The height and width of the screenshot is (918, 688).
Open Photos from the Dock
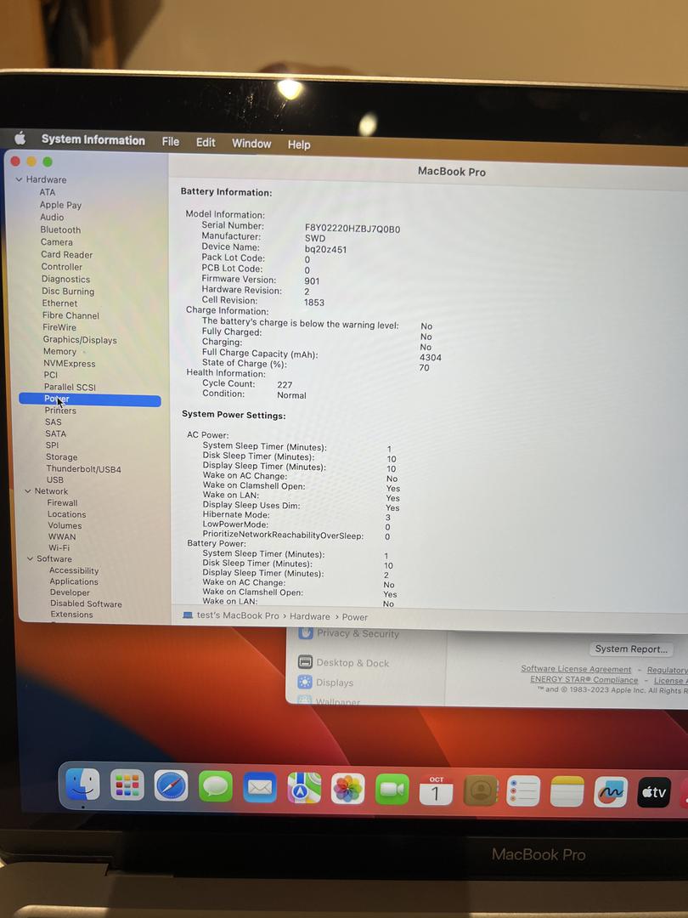click(347, 788)
